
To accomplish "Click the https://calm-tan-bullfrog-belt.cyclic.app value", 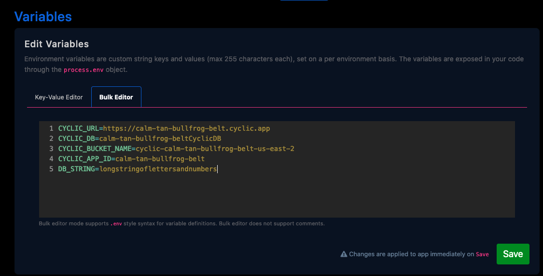I will (186, 128).
